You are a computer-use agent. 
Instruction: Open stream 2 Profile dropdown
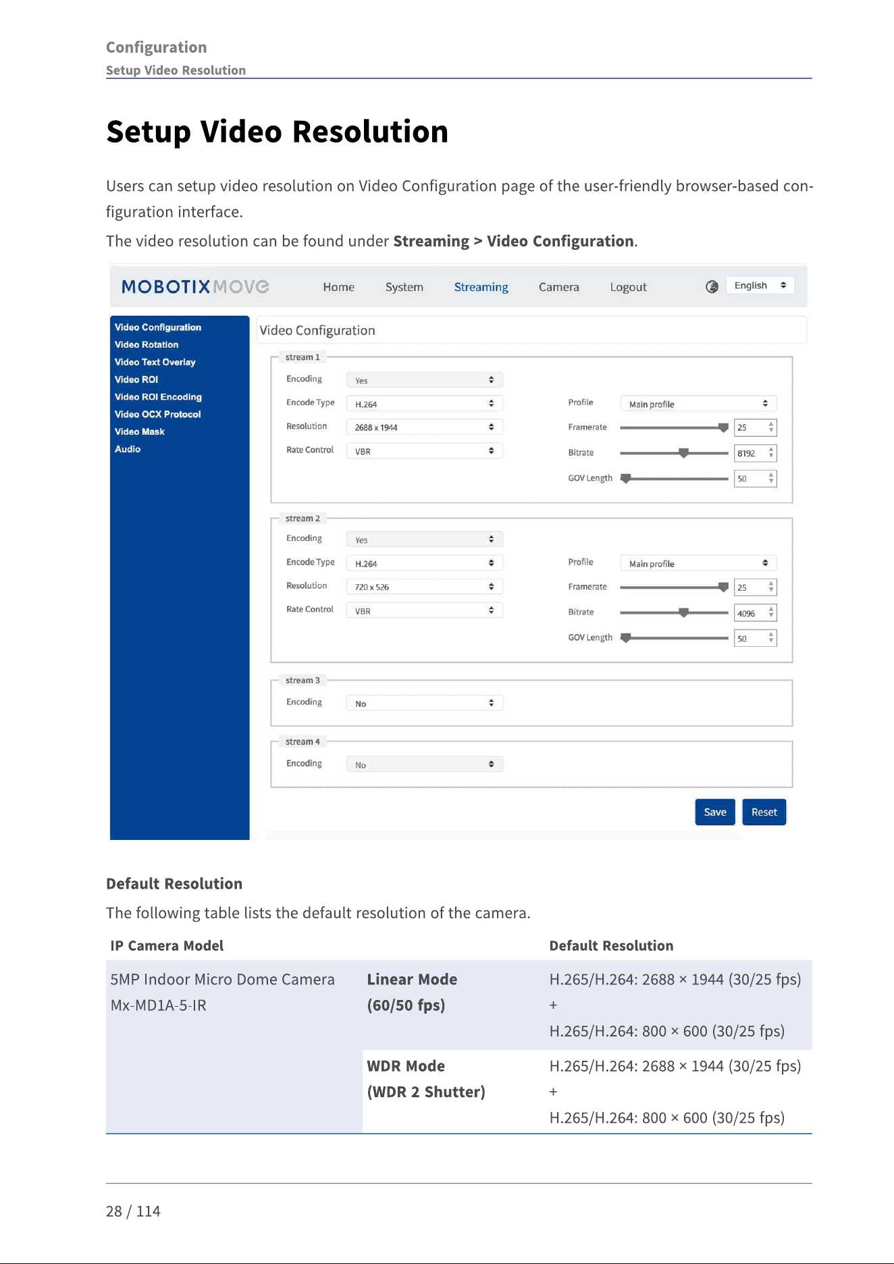698,563
